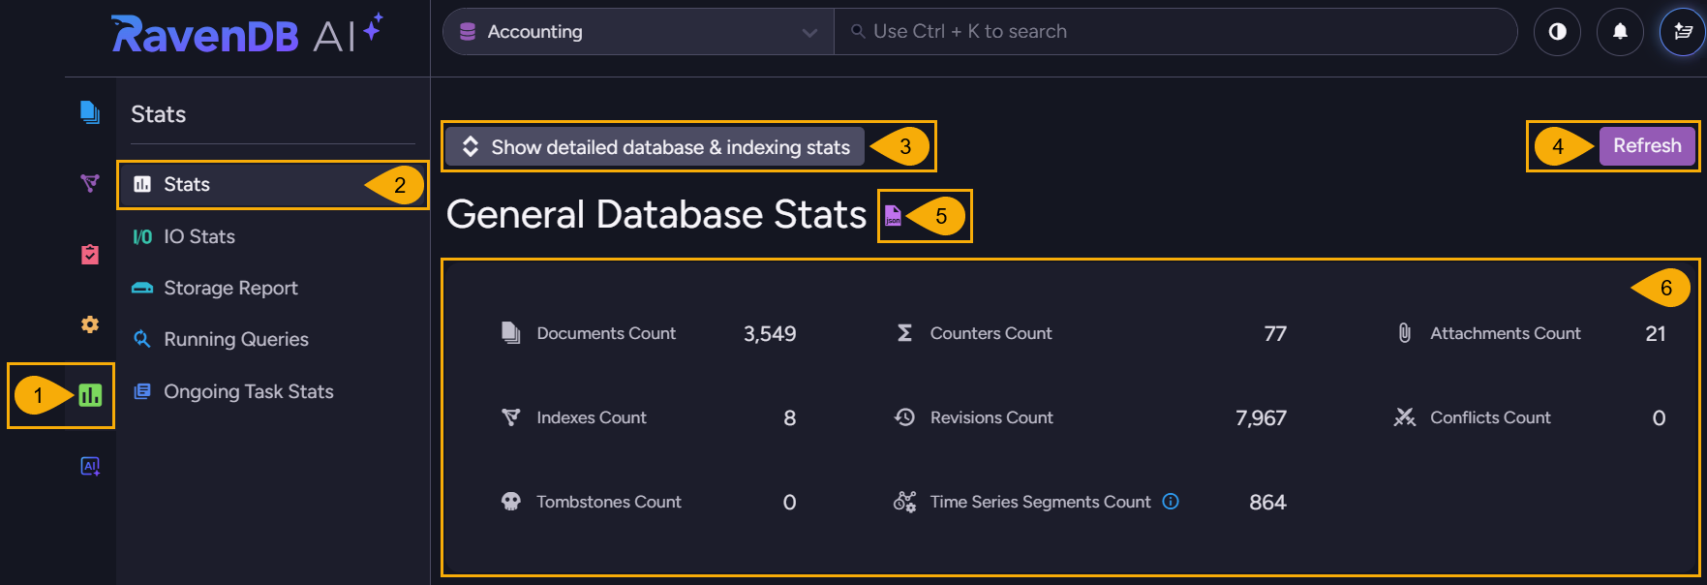Open the Indexes section icon in sidebar
This screenshot has width=1707, height=585.
[x=90, y=183]
